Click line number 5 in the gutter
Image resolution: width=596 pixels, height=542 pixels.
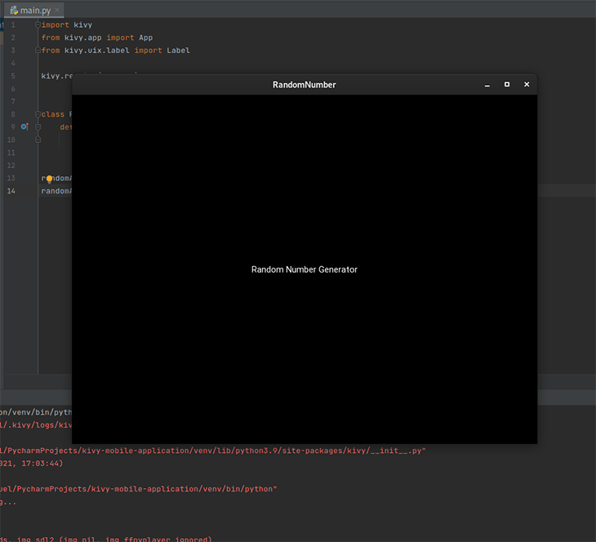pos(13,76)
